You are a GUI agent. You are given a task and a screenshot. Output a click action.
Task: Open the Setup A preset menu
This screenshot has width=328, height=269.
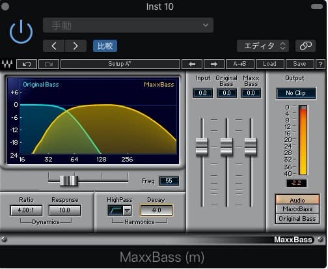pyautogui.click(x=120, y=64)
